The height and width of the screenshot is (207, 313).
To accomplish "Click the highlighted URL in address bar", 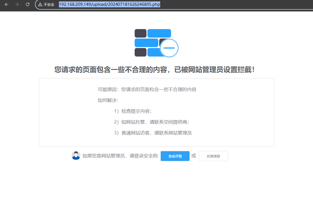I will pos(109,4).
